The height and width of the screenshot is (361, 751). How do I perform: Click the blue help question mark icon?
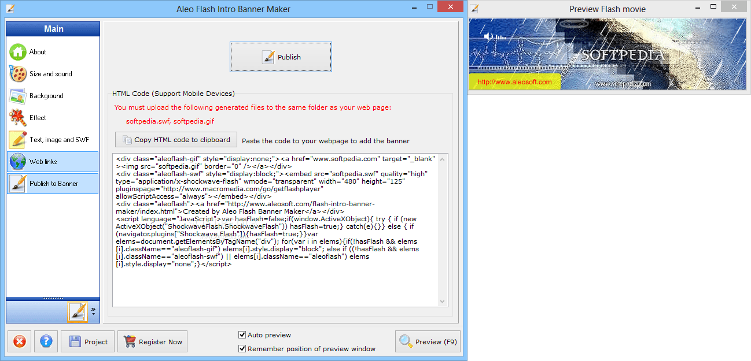coord(46,341)
